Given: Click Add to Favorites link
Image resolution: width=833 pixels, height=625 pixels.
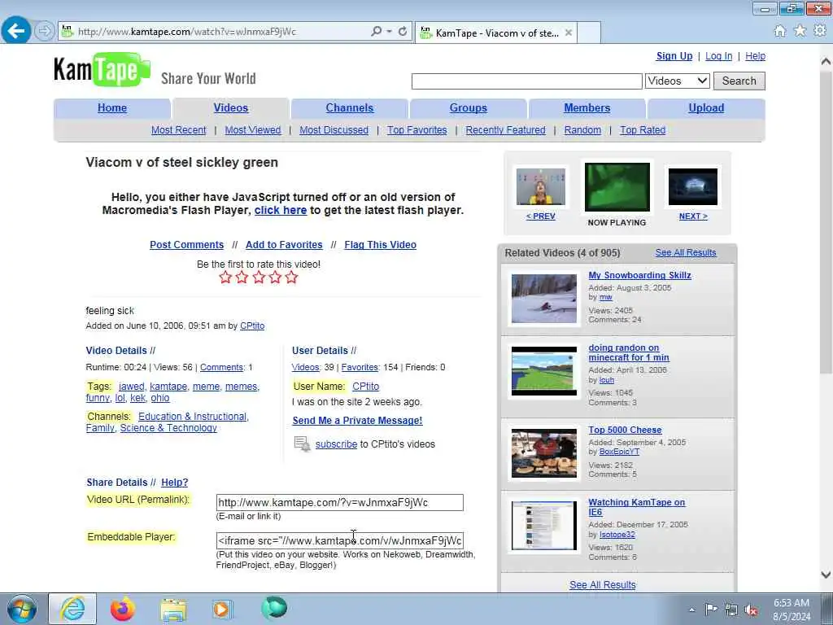Looking at the screenshot, I should [284, 244].
